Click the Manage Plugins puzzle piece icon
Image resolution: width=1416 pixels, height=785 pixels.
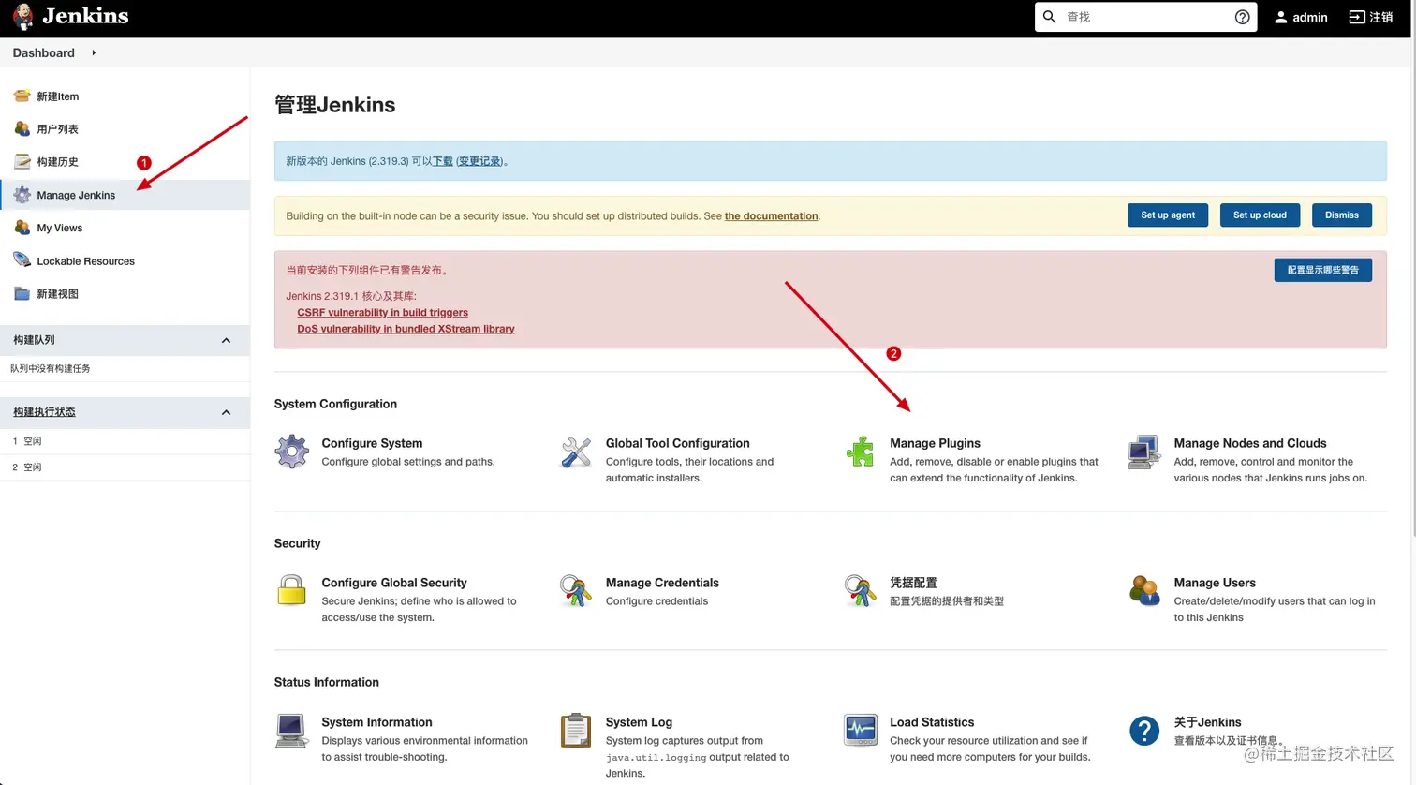(860, 452)
